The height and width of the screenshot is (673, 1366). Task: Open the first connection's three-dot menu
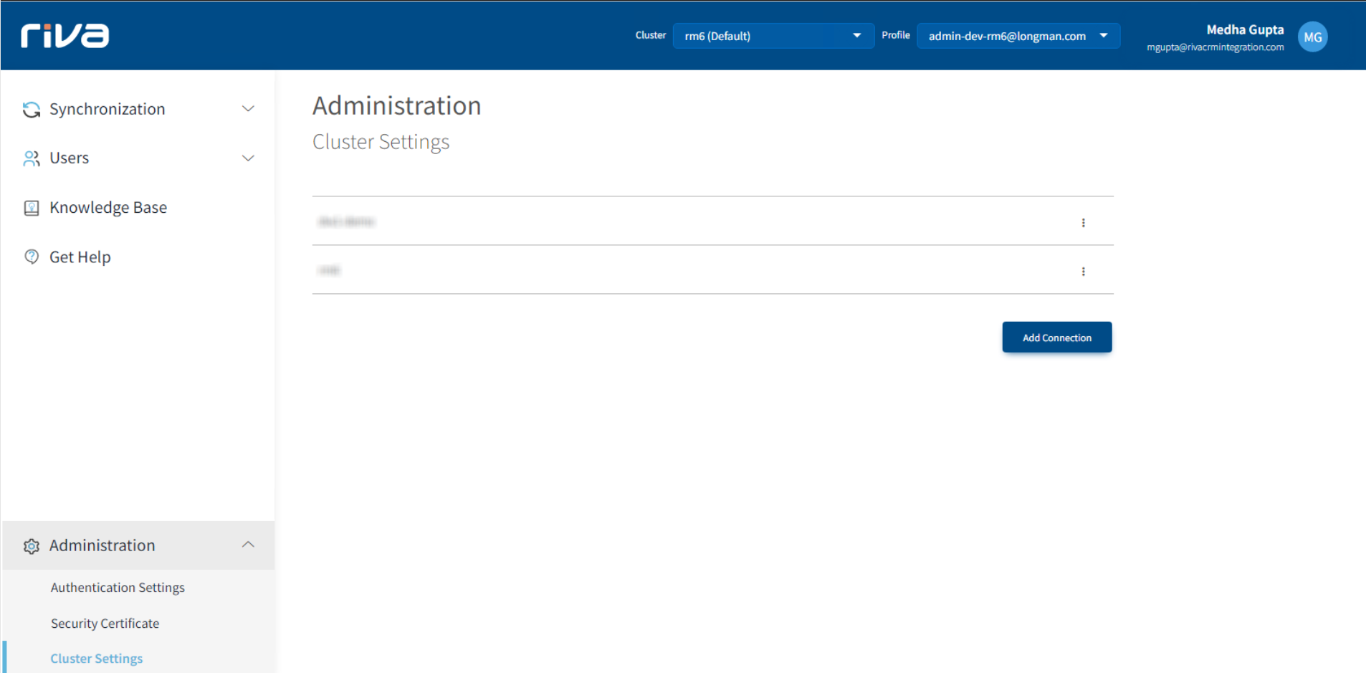(x=1083, y=223)
